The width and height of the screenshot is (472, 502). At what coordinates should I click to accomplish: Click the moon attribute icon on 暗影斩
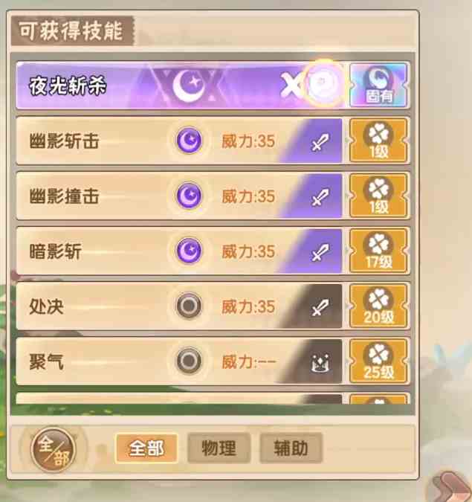pyautogui.click(x=189, y=251)
